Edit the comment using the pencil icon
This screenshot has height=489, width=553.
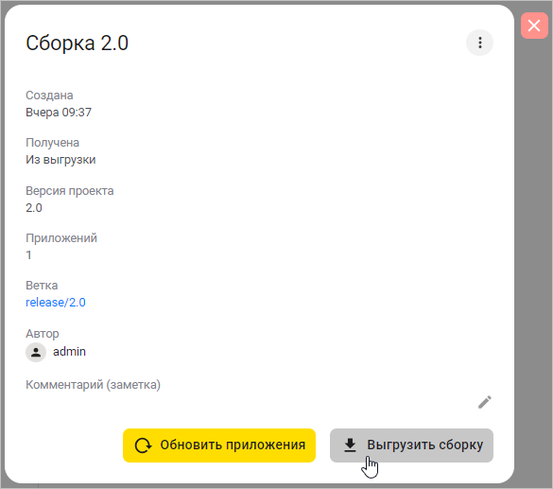(485, 402)
